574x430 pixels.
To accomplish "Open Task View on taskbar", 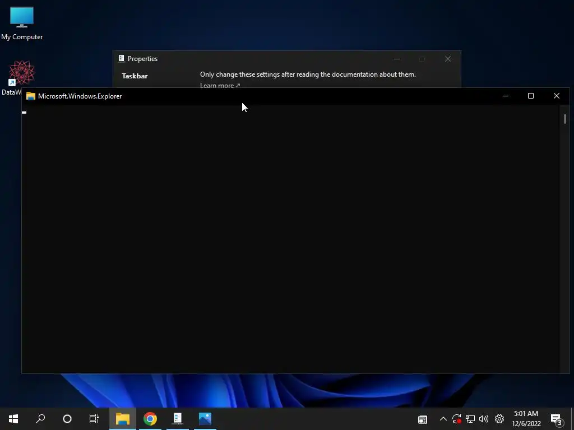I will coord(94,419).
